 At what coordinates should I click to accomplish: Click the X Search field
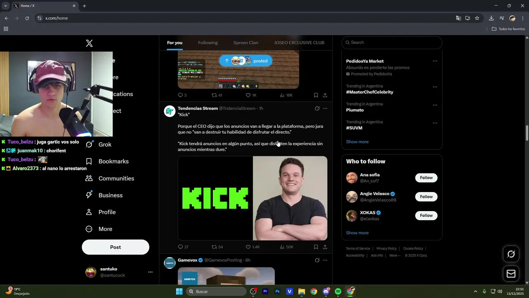point(392,43)
